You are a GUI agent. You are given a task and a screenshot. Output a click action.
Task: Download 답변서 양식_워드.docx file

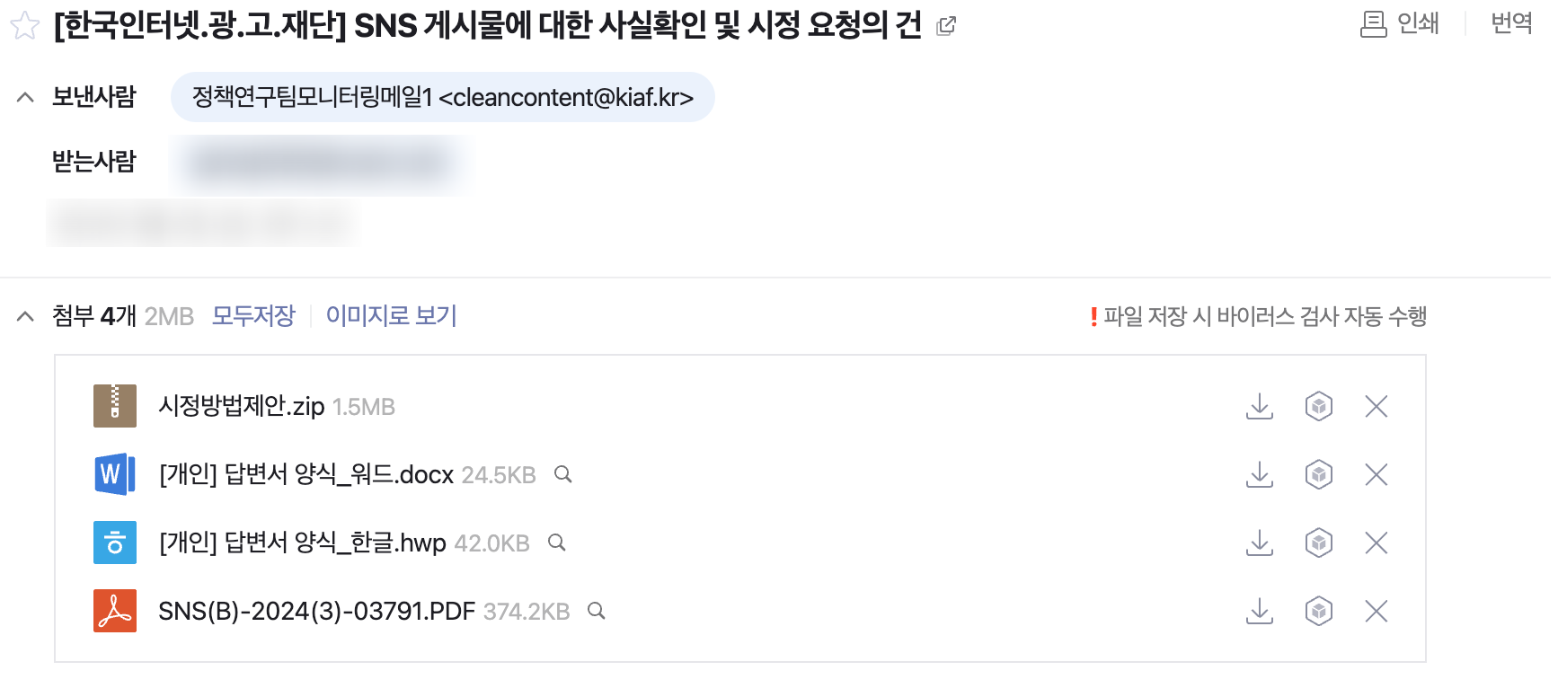click(x=1260, y=475)
